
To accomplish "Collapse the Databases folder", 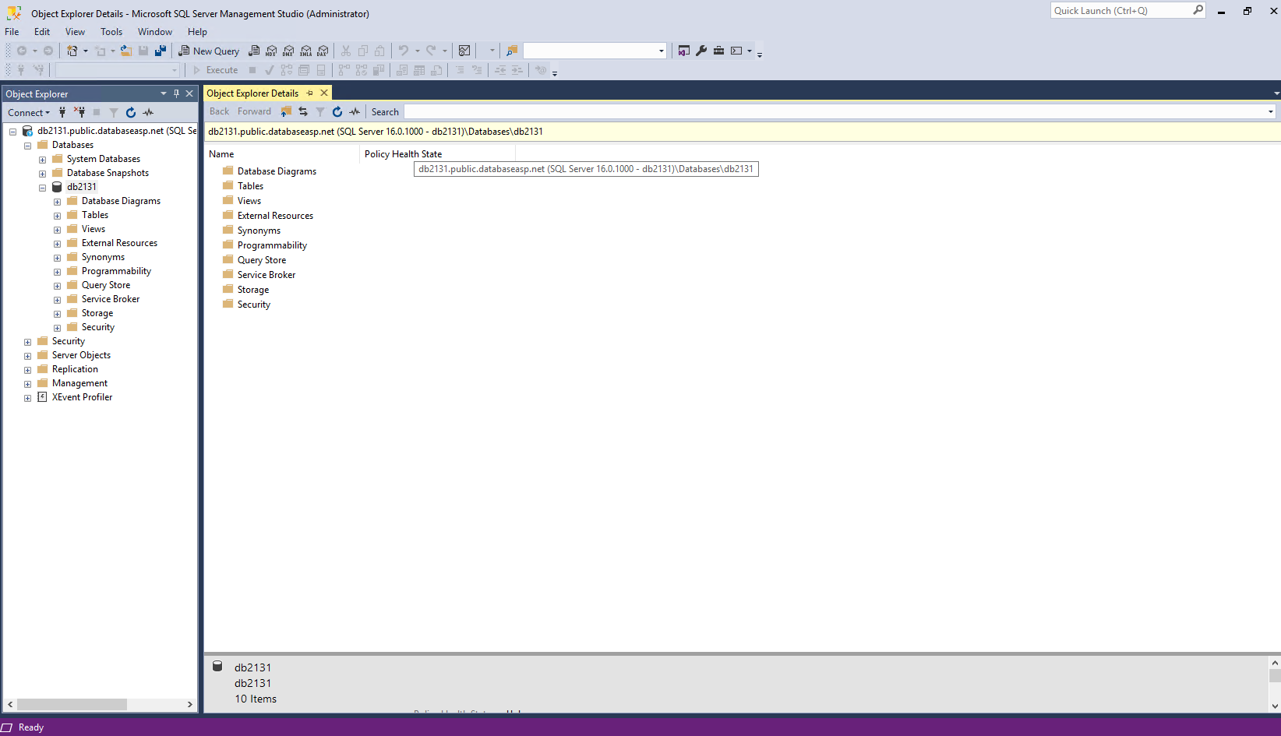I will [x=27, y=146].
